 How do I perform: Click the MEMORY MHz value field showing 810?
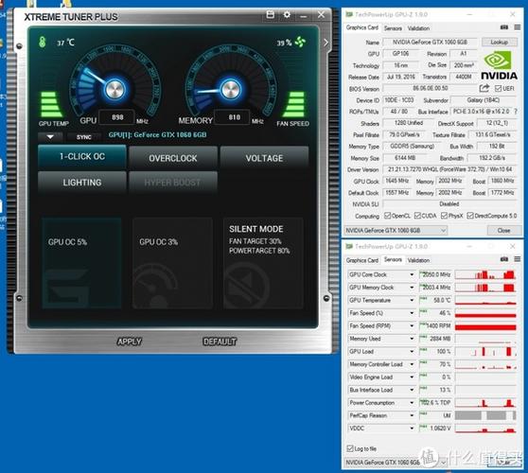click(234, 117)
